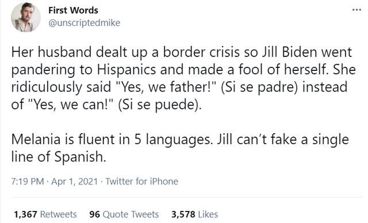Click the phrase (Si se padre)
The image size is (368, 223).
click(258, 87)
